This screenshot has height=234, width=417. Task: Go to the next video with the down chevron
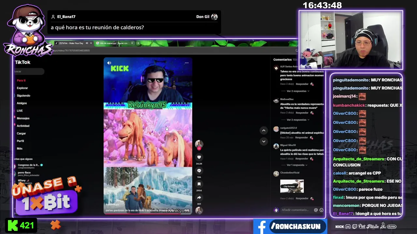[264, 141]
